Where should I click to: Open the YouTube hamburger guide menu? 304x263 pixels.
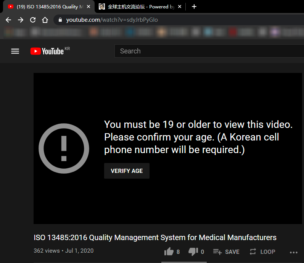coord(15,51)
